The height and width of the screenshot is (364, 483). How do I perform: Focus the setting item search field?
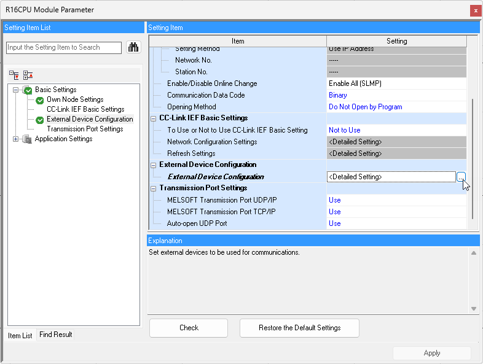pyautogui.click(x=64, y=47)
